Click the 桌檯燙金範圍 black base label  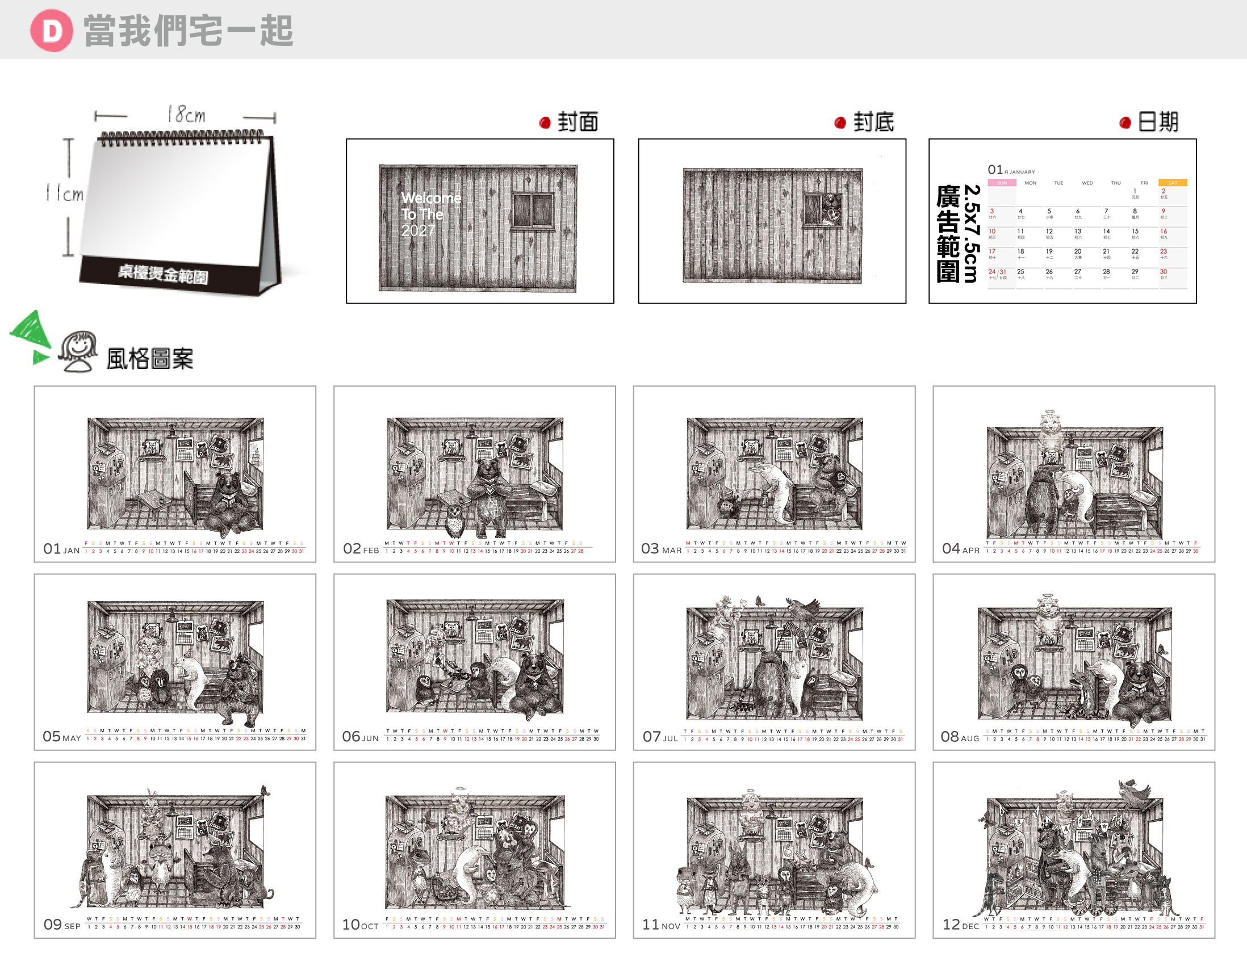(x=164, y=274)
